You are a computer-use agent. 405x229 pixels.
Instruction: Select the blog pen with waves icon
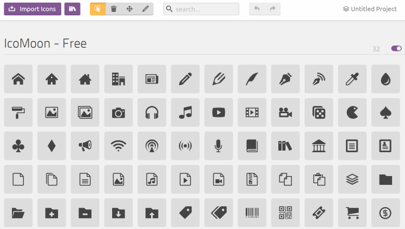pyautogui.click(x=319, y=79)
